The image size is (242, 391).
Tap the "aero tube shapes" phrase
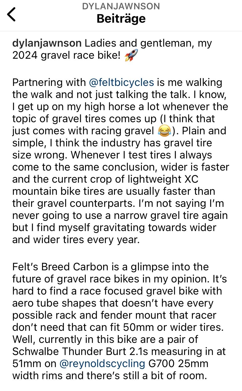[54, 303]
